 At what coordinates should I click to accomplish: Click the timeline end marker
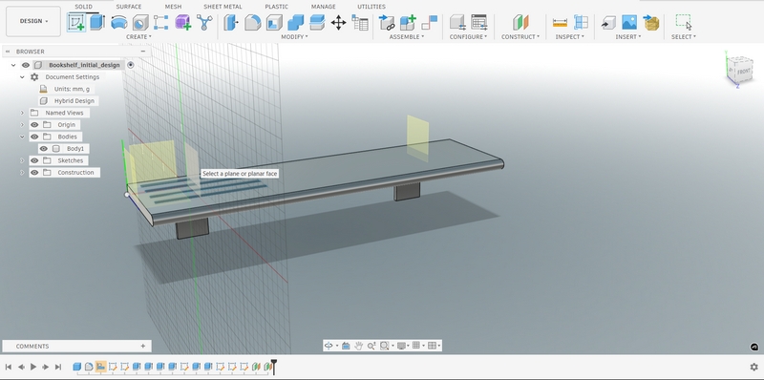(x=274, y=366)
